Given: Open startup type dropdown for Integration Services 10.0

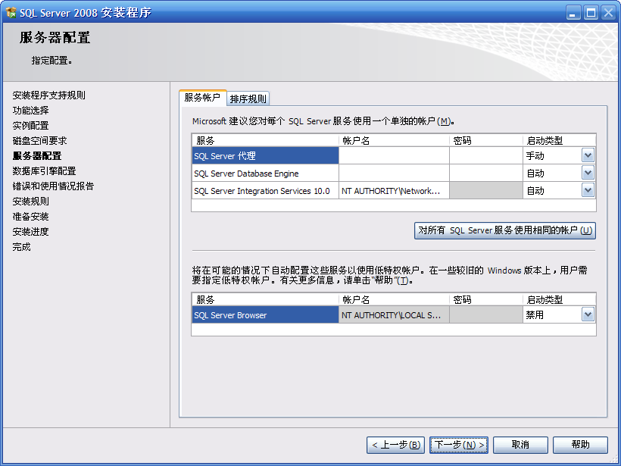Looking at the screenshot, I should 588,190.
